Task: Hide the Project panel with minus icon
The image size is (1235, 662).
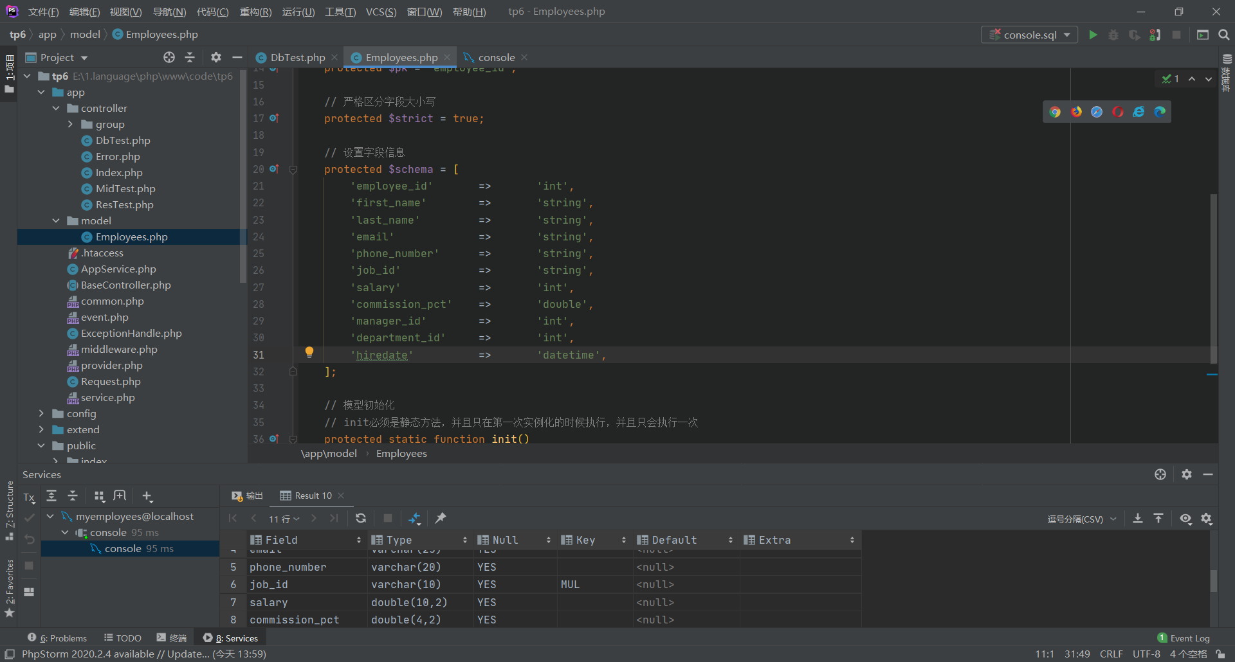Action: (x=237, y=57)
